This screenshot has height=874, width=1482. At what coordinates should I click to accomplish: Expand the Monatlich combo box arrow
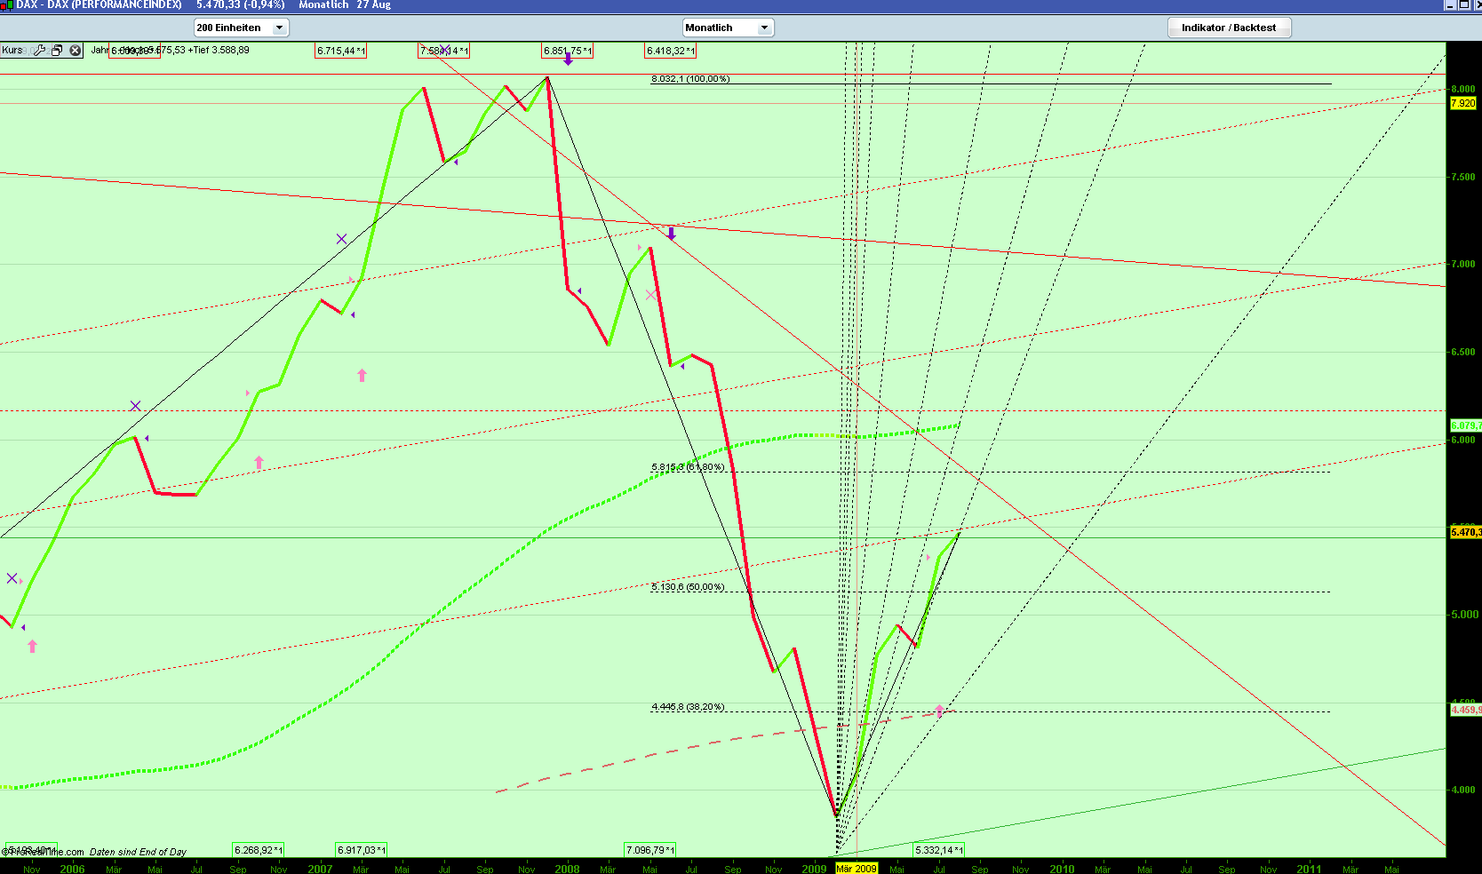[764, 28]
